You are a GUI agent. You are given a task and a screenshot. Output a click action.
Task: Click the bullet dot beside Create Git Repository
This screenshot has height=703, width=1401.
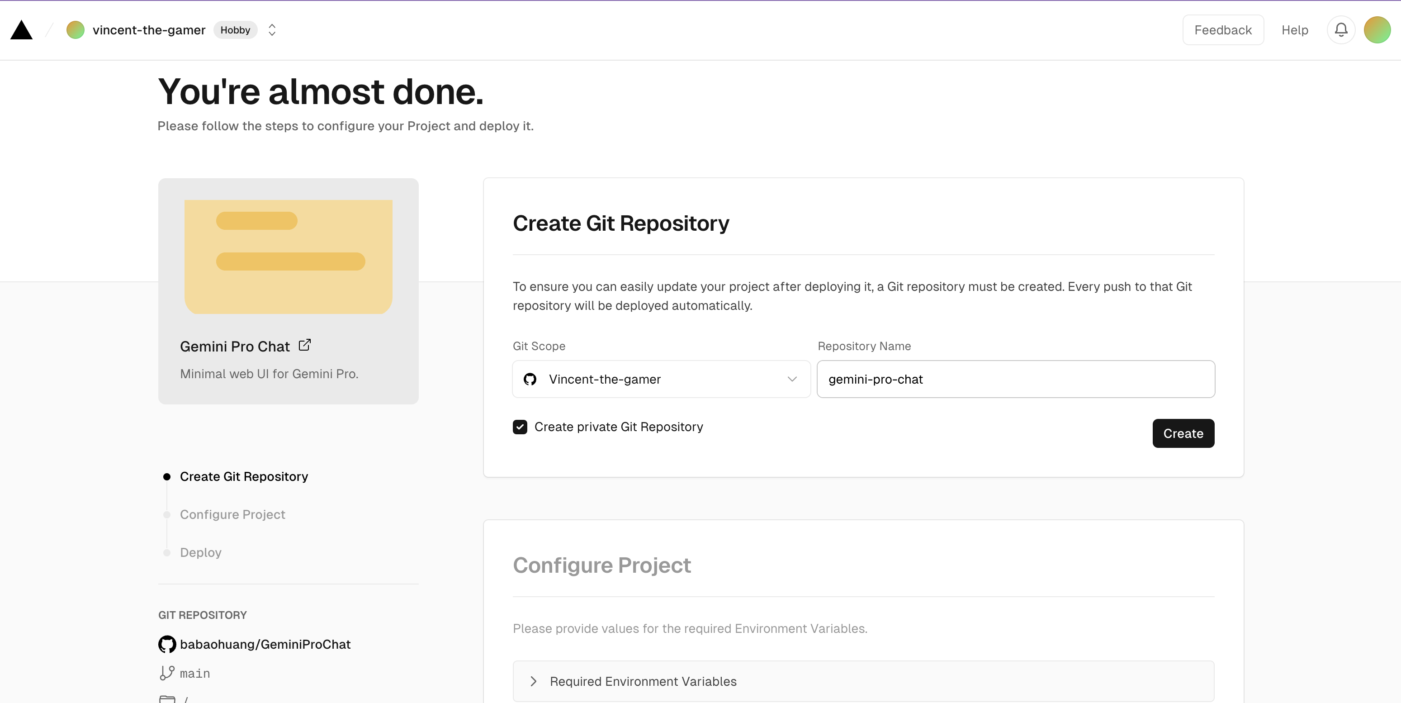[x=167, y=477]
